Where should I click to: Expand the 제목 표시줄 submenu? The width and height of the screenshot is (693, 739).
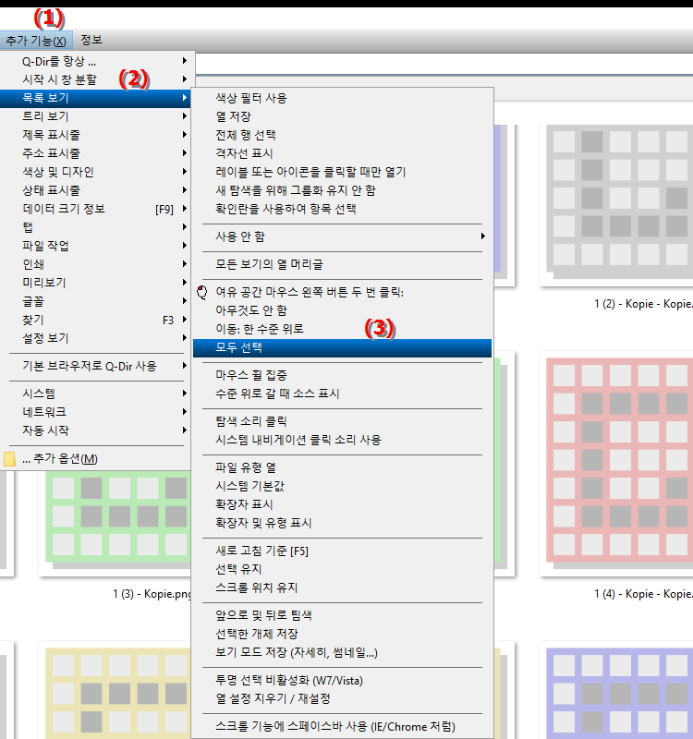click(x=97, y=135)
